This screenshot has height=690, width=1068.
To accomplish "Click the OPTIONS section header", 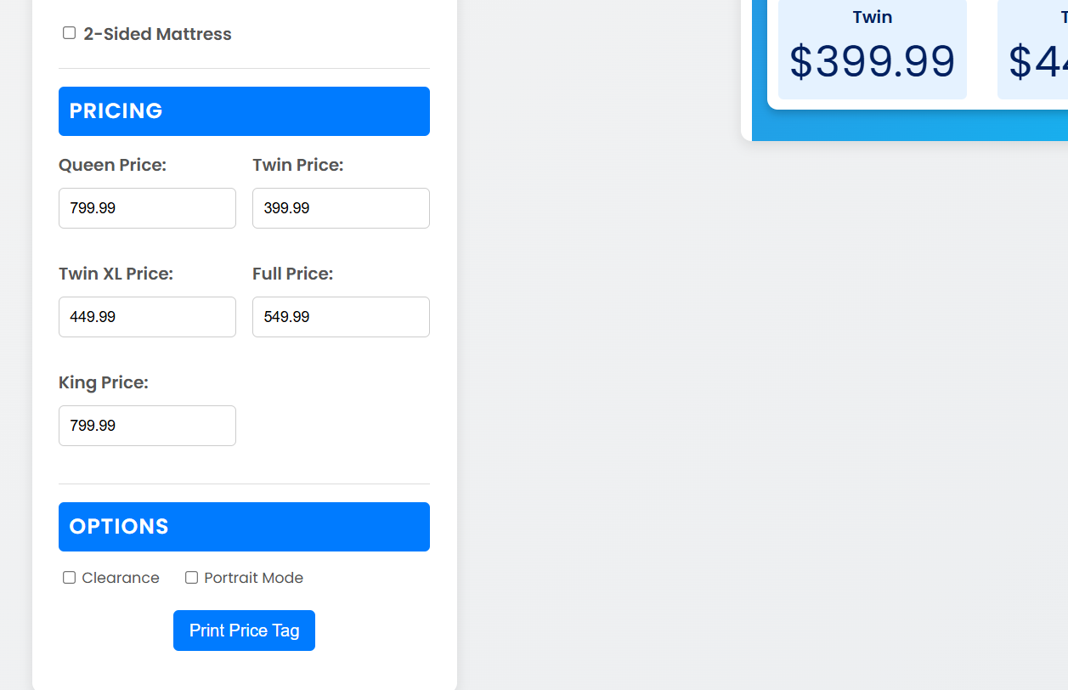I will (x=244, y=526).
